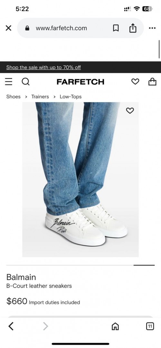The image size is (161, 348).
Task: Add the sneakers to wishlist via image heart
Action: tap(130, 110)
